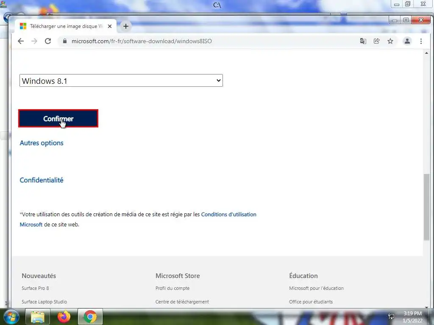
Task: Open the Confidentialité link
Action: 42,180
